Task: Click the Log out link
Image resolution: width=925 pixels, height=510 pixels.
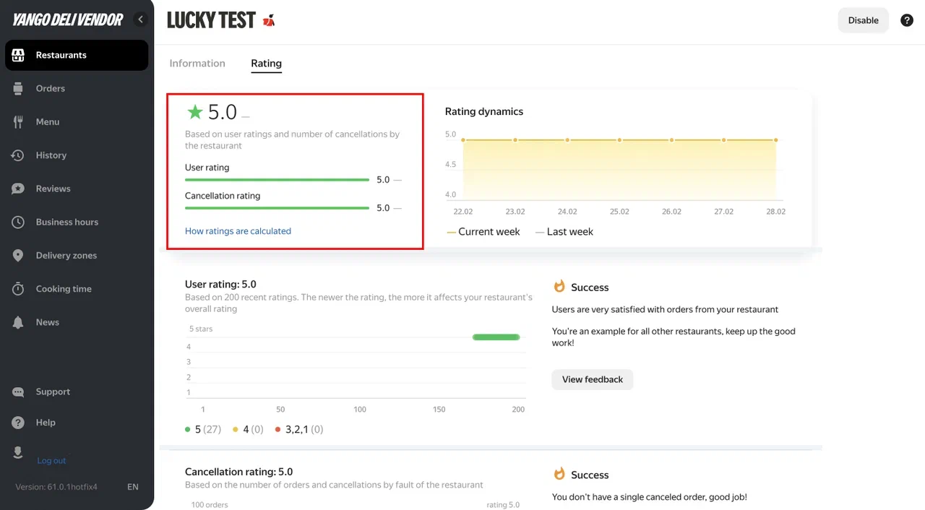Action: tap(51, 461)
